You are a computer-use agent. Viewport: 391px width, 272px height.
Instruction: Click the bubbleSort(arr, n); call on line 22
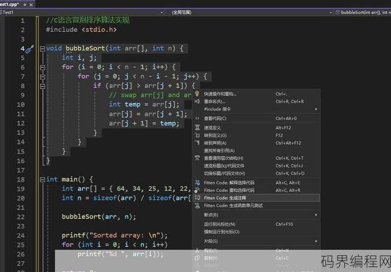click(99, 216)
